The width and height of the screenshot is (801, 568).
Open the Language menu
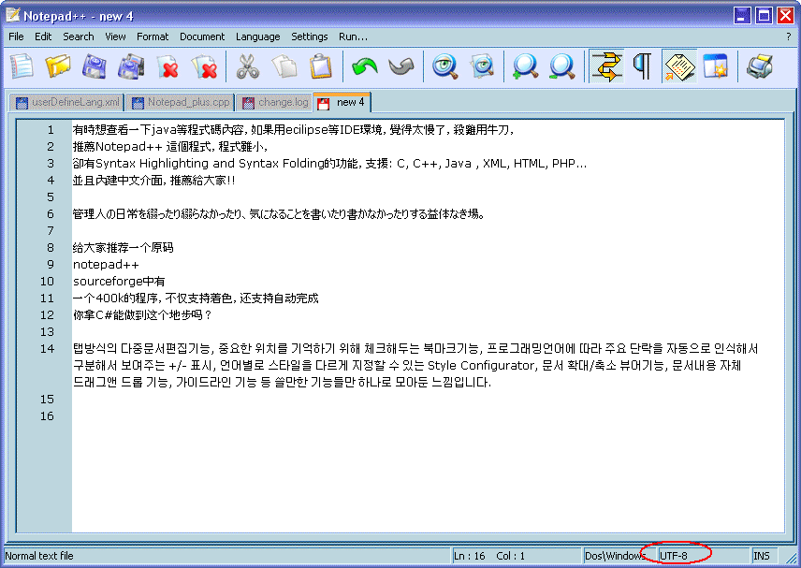tap(258, 36)
